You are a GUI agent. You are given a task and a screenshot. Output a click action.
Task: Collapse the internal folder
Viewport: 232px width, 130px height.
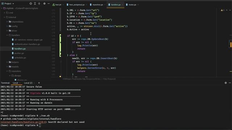(x=4, y=17)
